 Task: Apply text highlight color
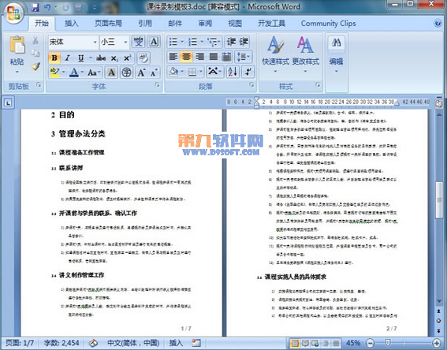[54, 73]
